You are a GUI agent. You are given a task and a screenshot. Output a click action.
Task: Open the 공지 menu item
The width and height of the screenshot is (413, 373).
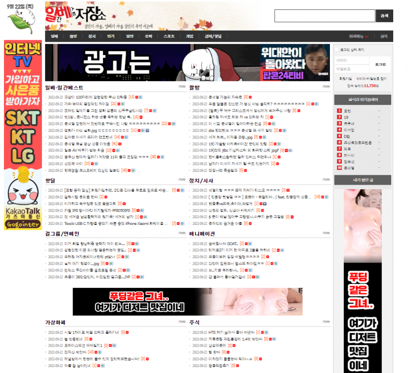click(x=384, y=36)
